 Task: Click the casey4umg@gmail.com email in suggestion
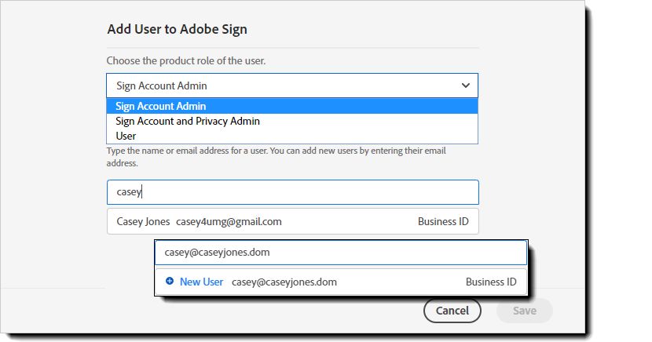click(229, 222)
